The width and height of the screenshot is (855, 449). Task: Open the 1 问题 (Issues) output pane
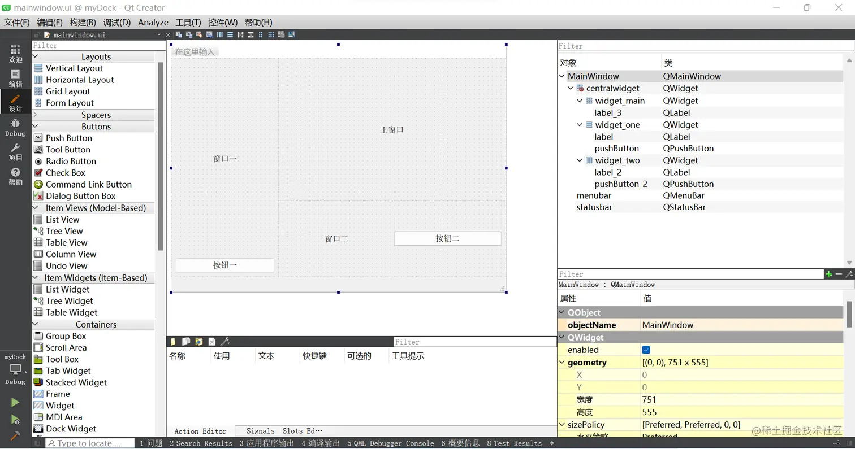151,443
